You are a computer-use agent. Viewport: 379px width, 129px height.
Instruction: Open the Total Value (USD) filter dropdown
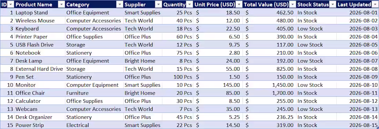coord(293,4)
